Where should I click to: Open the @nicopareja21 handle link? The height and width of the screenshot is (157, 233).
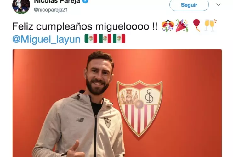pos(51,10)
